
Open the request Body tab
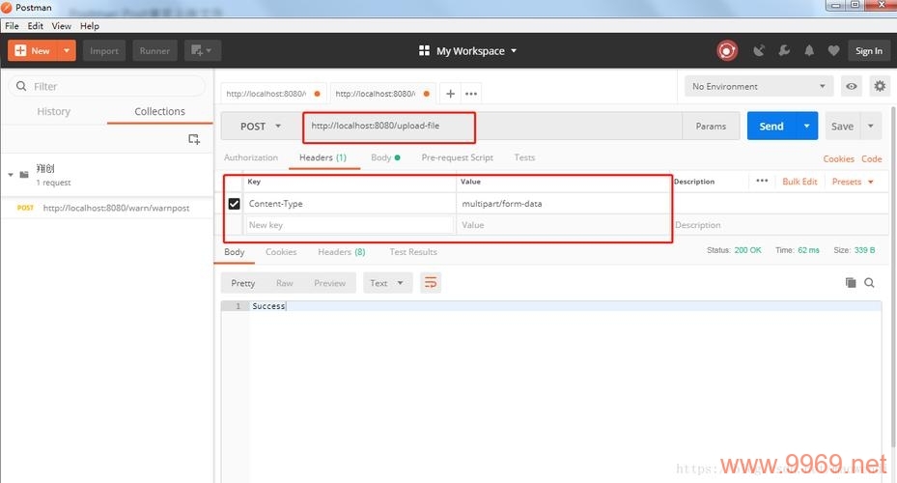[x=385, y=157]
